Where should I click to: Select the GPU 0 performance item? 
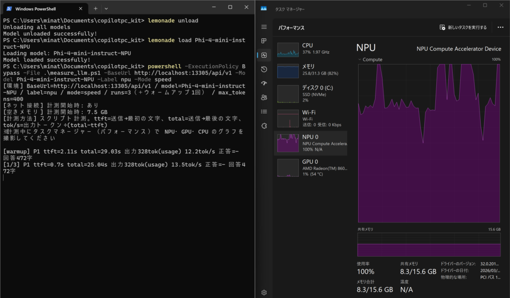(x=311, y=167)
